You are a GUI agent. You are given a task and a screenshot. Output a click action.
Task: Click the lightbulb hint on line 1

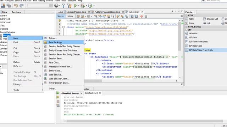(x=60, y=20)
